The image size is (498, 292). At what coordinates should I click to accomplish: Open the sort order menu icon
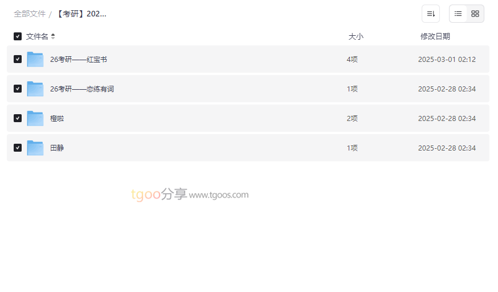pos(431,14)
